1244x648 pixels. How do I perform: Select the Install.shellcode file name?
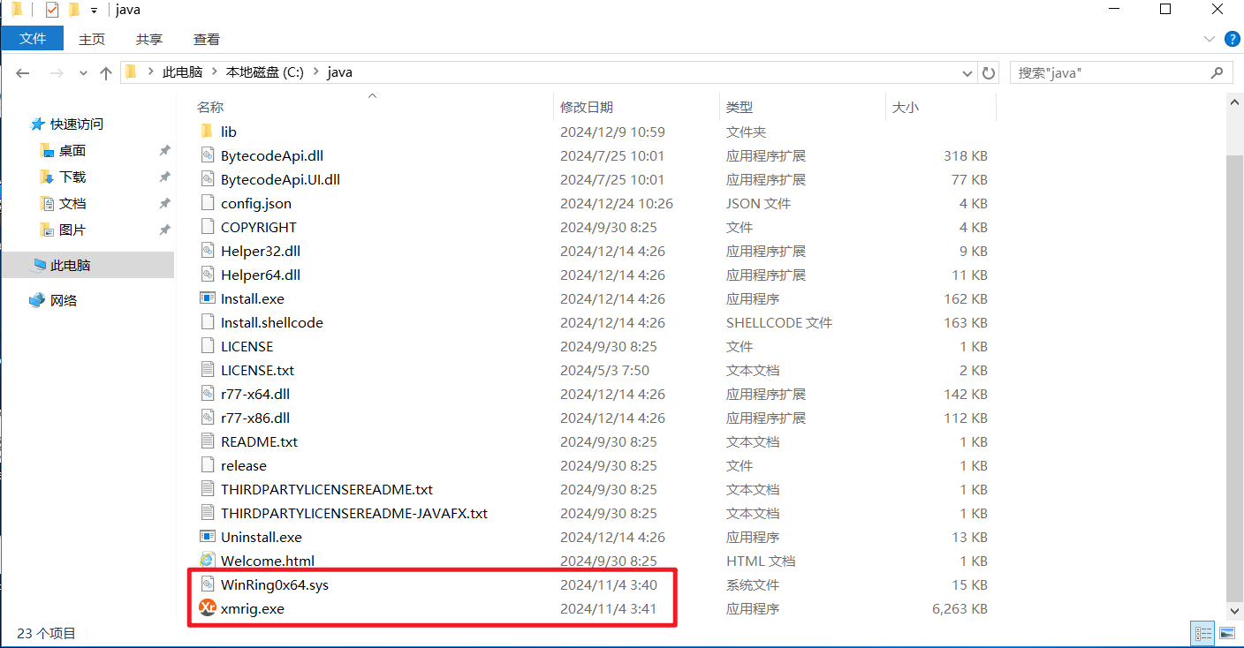pyautogui.click(x=272, y=322)
